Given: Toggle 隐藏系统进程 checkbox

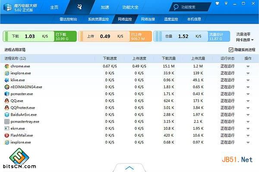Looking at the screenshot, I should [231, 50].
